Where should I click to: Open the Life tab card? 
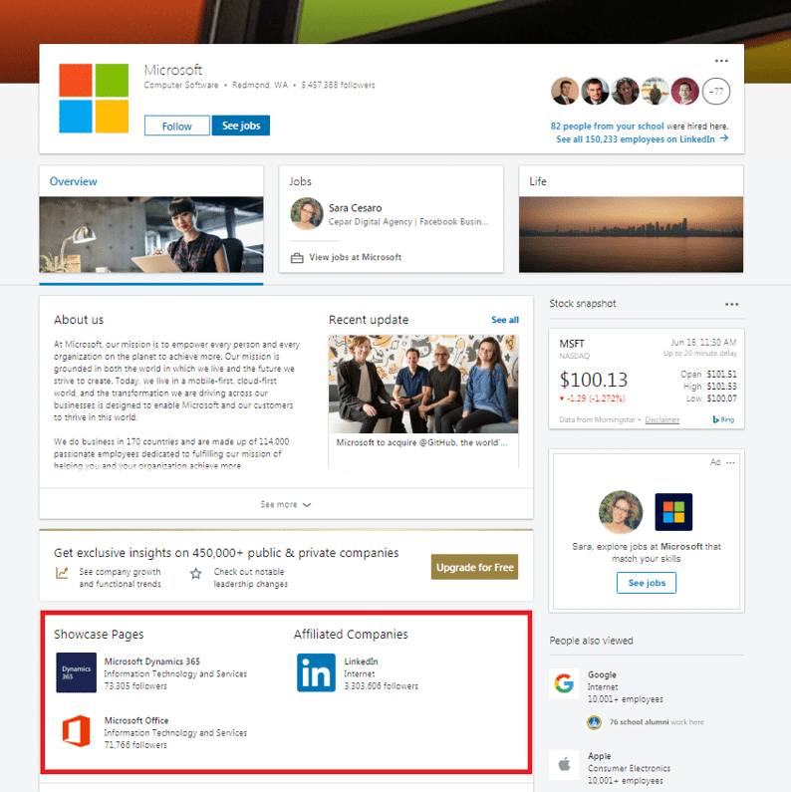tap(631, 219)
